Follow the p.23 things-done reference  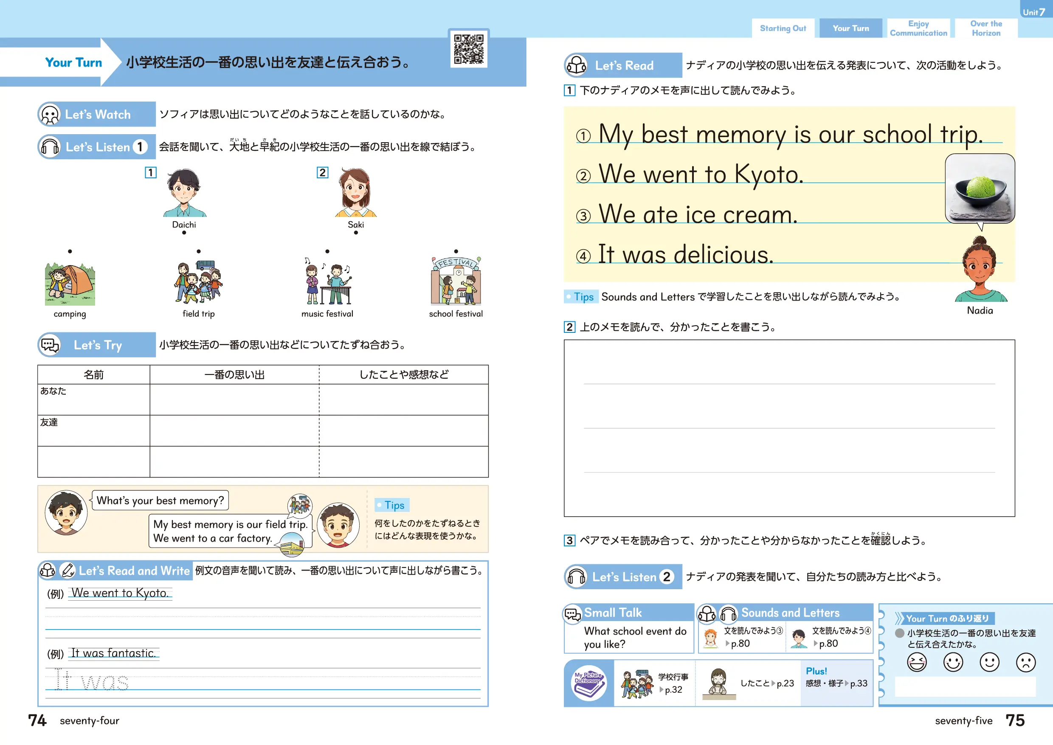tap(785, 683)
